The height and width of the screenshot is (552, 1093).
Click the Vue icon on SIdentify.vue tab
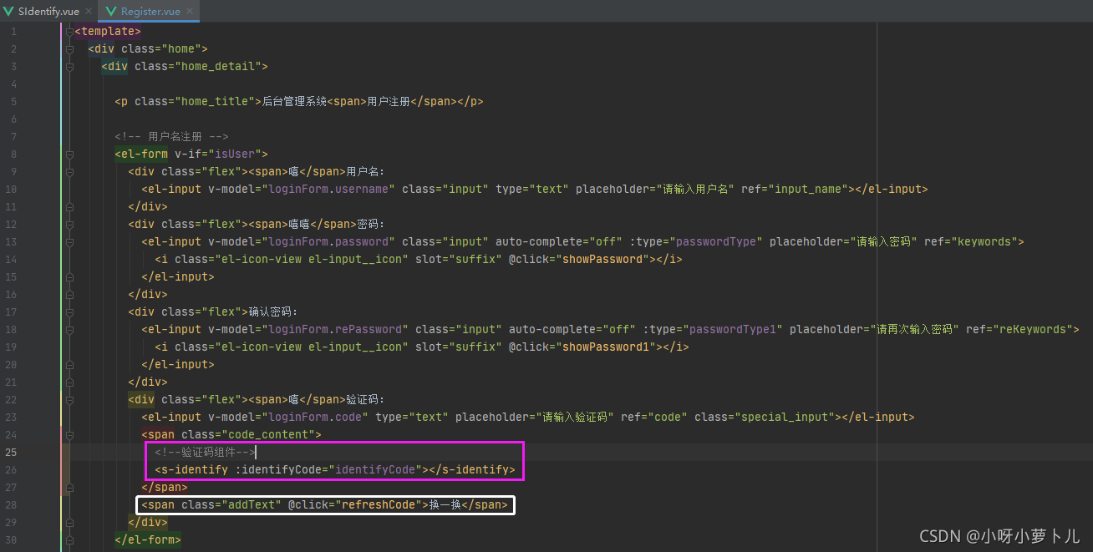tap(9, 12)
